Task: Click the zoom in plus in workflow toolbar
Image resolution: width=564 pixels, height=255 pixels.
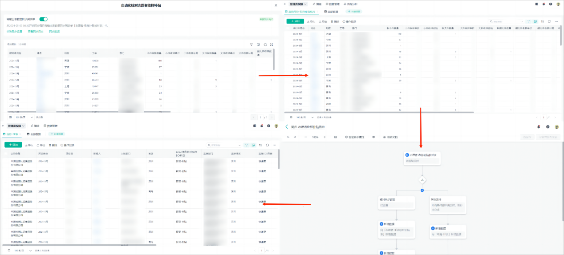Action: [325, 137]
